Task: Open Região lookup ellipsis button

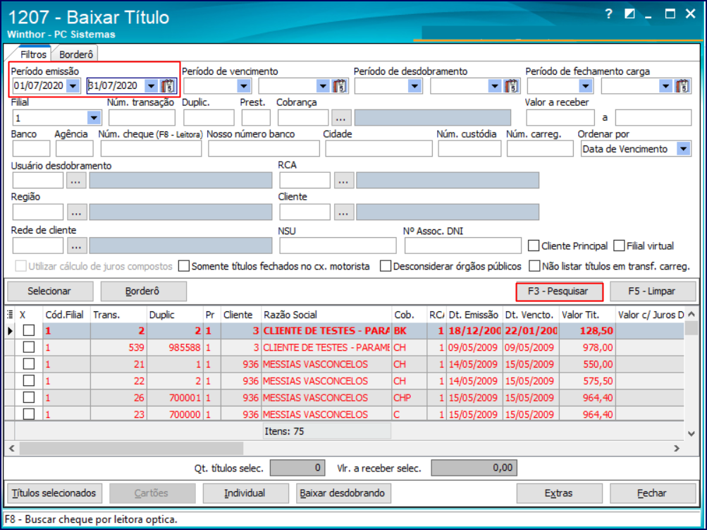Action: tap(77, 212)
